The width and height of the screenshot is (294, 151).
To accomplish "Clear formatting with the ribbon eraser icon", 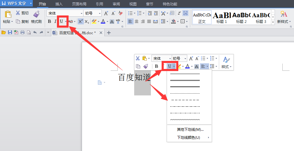I will (x=120, y=13).
